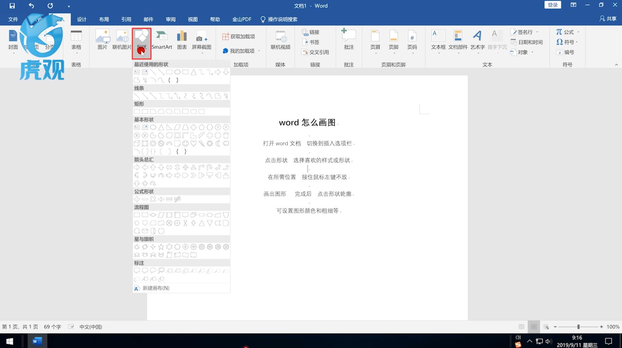Choose the division sign equation shape
This screenshot has width=622, height=348.
[x=161, y=199]
